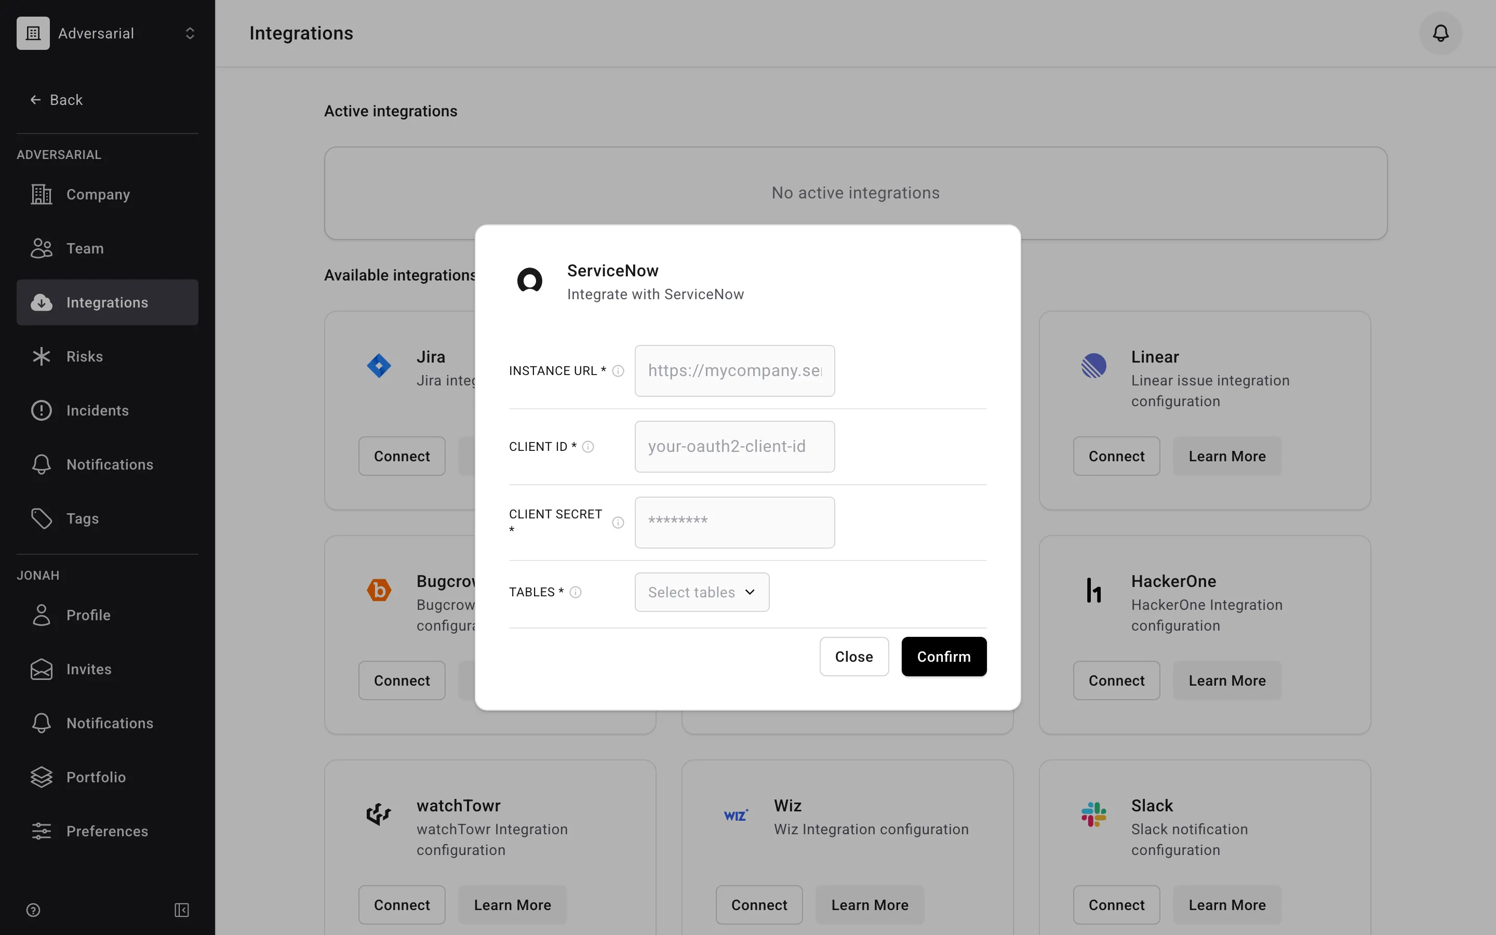Show info tooltip for Instance URL

coord(618,371)
